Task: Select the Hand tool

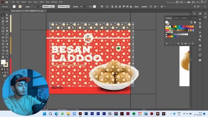Action: click(3, 57)
